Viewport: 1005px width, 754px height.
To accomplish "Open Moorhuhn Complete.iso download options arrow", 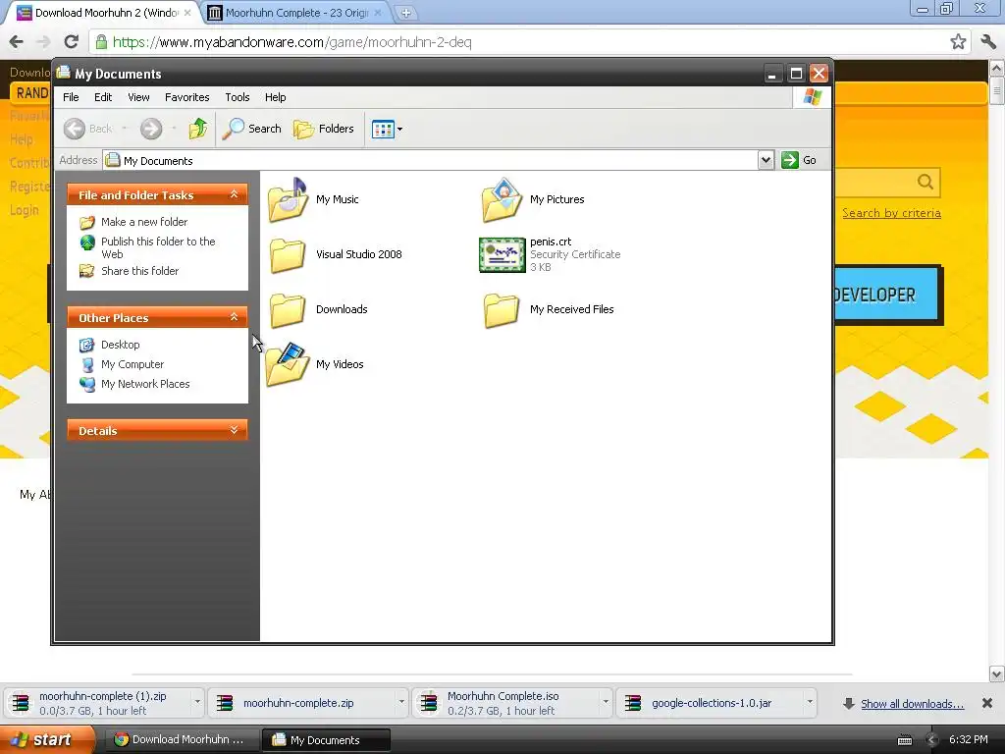I will [x=605, y=702].
